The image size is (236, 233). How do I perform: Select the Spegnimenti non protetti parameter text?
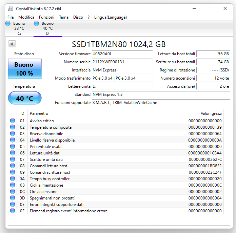[x=52, y=198]
